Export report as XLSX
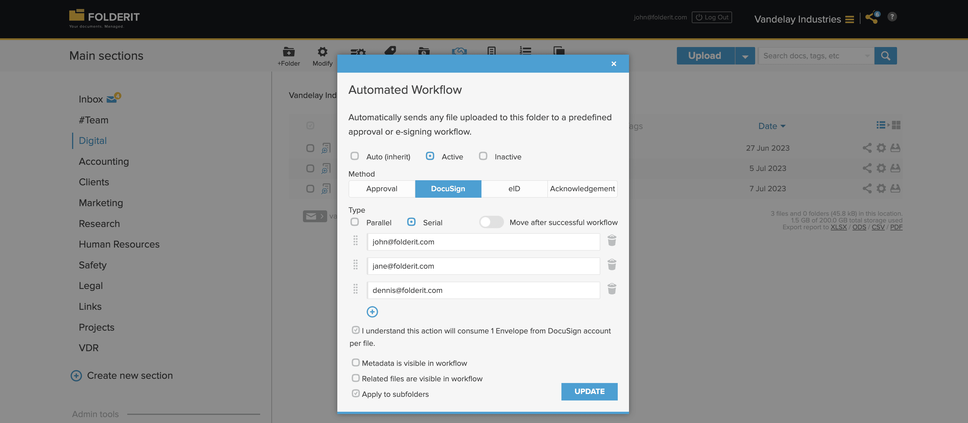 pyautogui.click(x=838, y=227)
